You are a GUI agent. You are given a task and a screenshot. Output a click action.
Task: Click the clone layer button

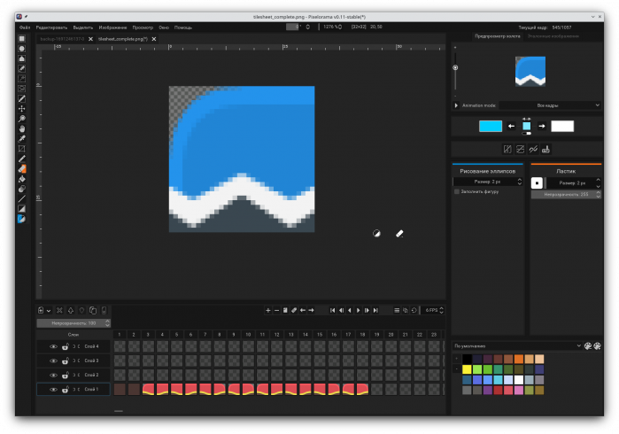(93, 310)
